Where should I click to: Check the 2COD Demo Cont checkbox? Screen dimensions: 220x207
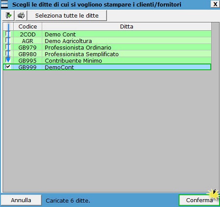tap(8, 34)
